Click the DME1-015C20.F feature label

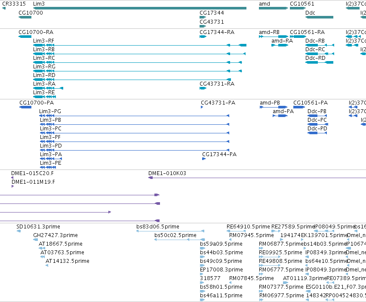tap(32, 173)
